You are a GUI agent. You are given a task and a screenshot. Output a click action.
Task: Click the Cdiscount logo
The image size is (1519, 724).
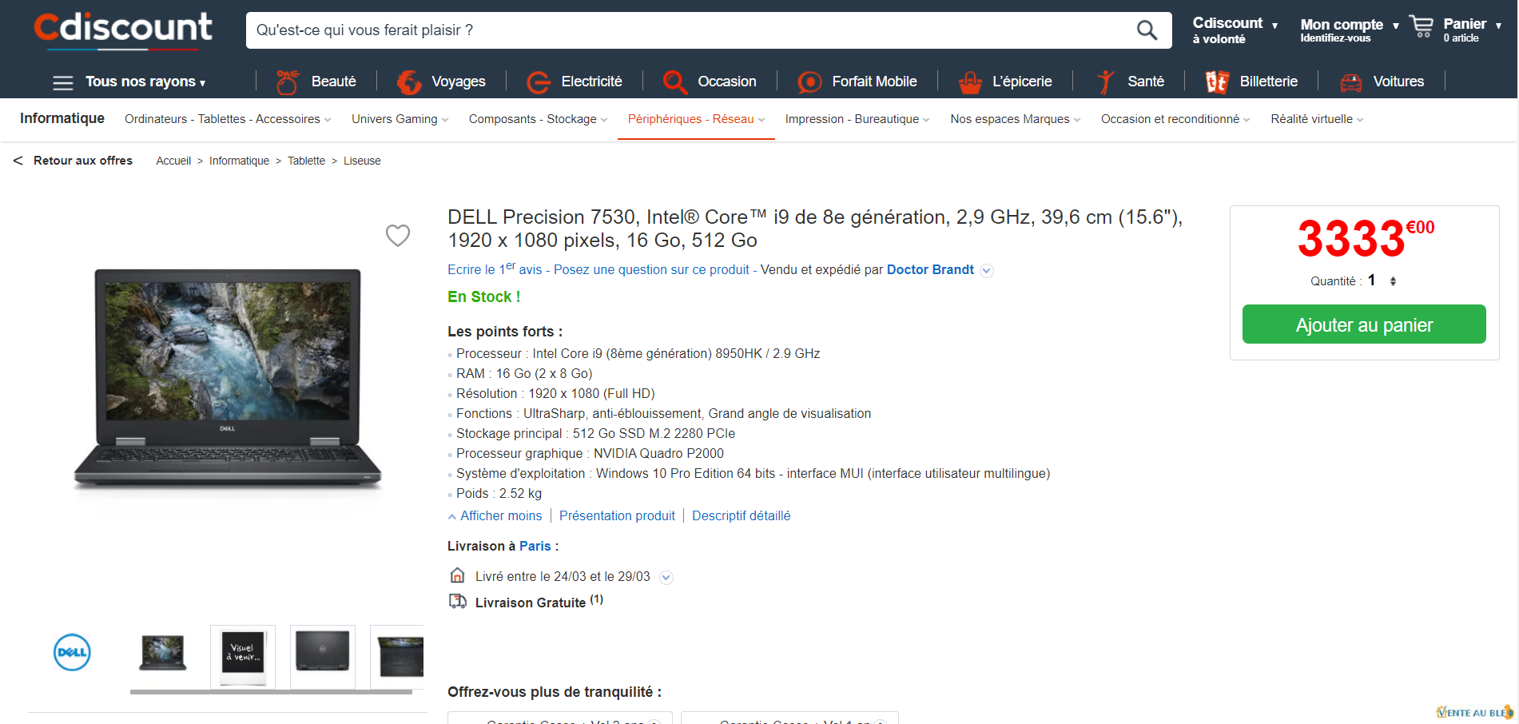pyautogui.click(x=123, y=30)
